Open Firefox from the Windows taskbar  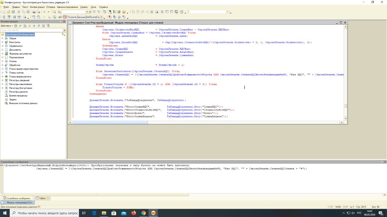134,213
